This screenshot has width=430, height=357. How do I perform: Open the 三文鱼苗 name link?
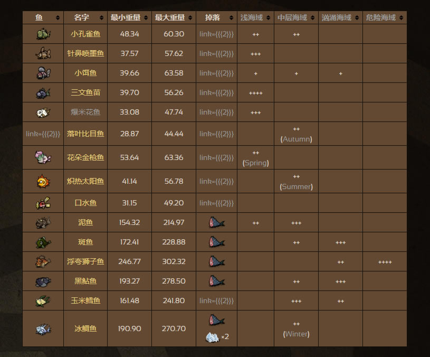(85, 92)
